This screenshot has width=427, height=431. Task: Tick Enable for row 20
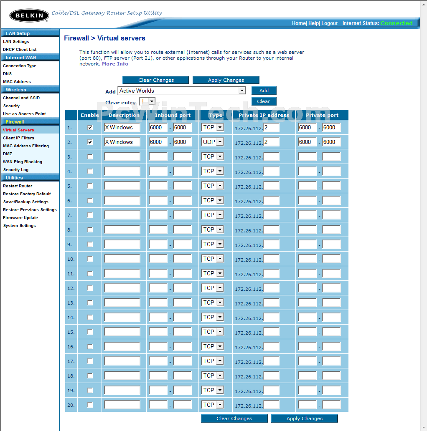click(90, 405)
